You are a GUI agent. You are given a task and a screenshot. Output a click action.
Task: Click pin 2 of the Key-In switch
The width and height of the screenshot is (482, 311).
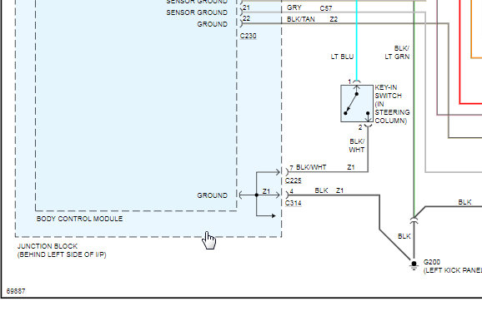click(x=360, y=127)
